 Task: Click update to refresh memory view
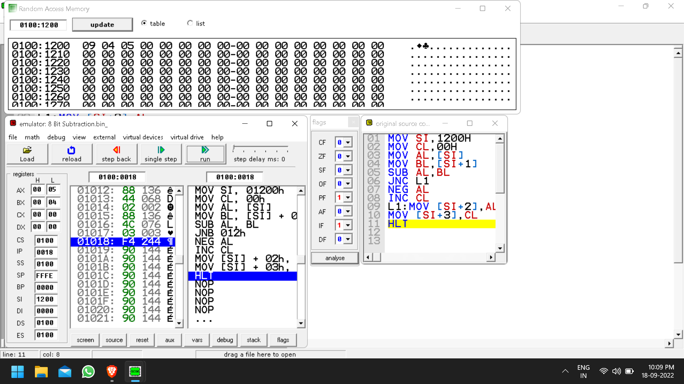(x=102, y=24)
